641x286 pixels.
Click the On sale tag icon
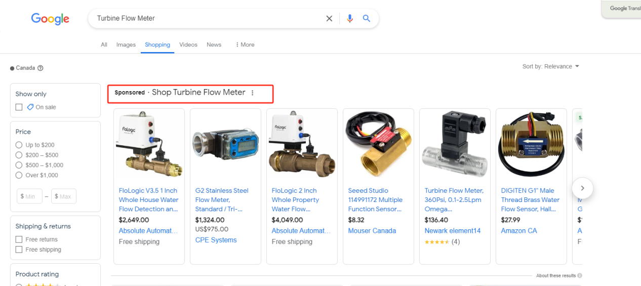(30, 107)
